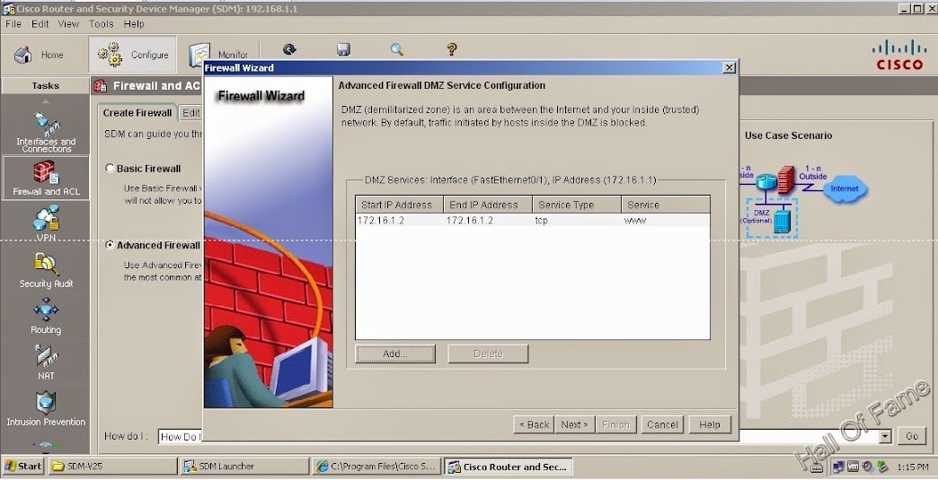Click the End IP Address column header
Viewport: 938px width, 480px height.
488,205
